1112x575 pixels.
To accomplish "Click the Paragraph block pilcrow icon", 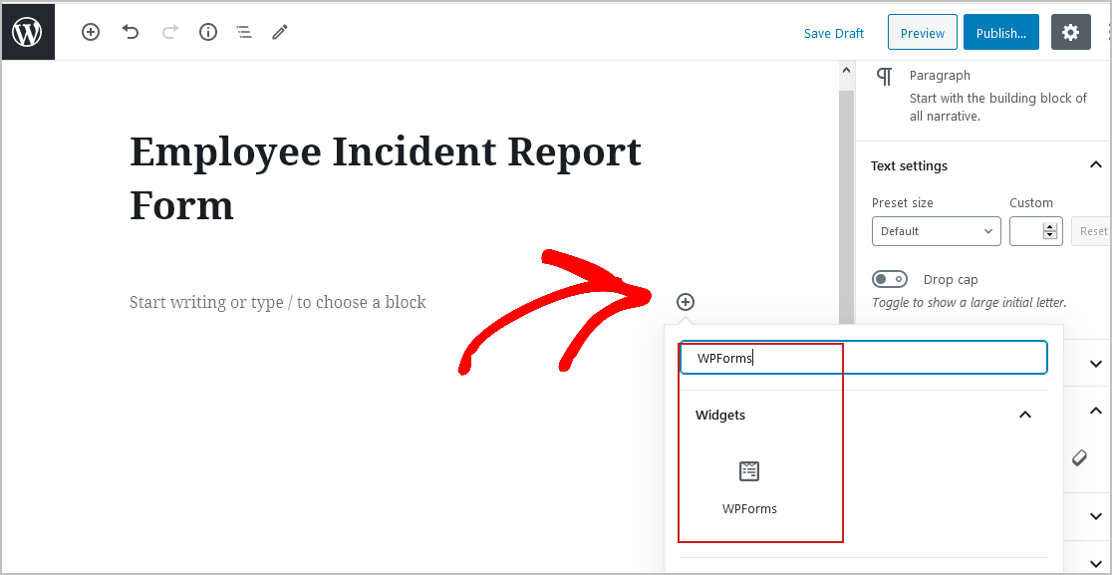I will (884, 77).
